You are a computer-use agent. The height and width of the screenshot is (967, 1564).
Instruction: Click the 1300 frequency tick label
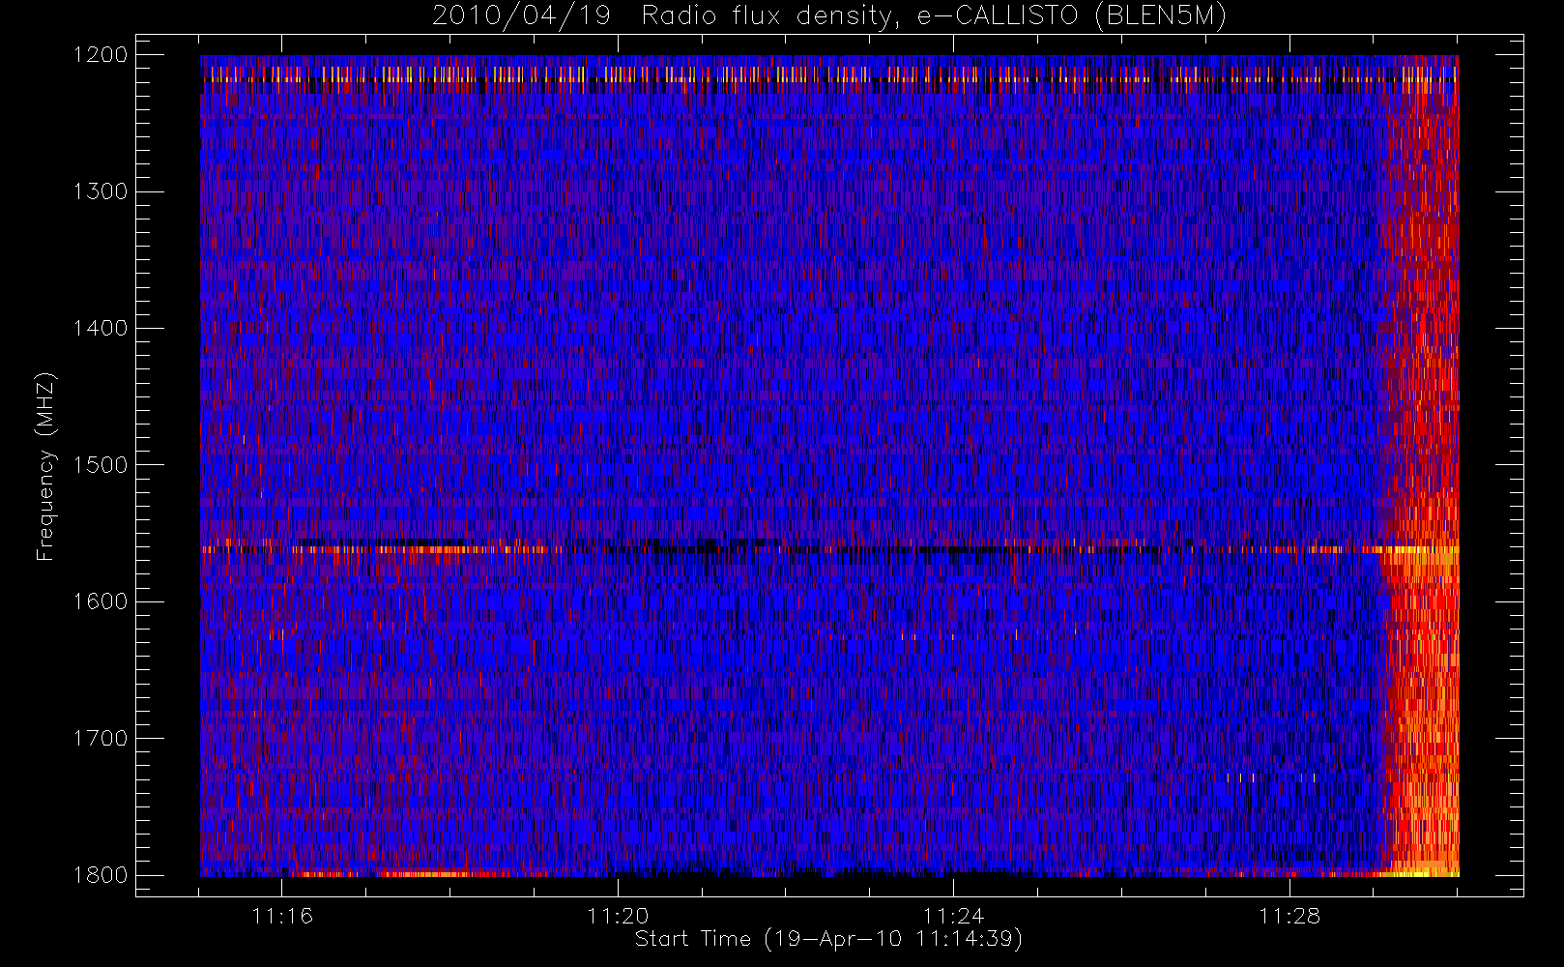(x=101, y=191)
